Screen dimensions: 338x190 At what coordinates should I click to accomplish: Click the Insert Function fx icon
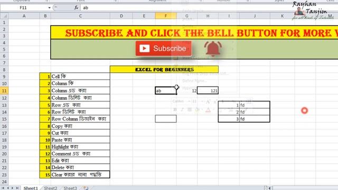76,8
